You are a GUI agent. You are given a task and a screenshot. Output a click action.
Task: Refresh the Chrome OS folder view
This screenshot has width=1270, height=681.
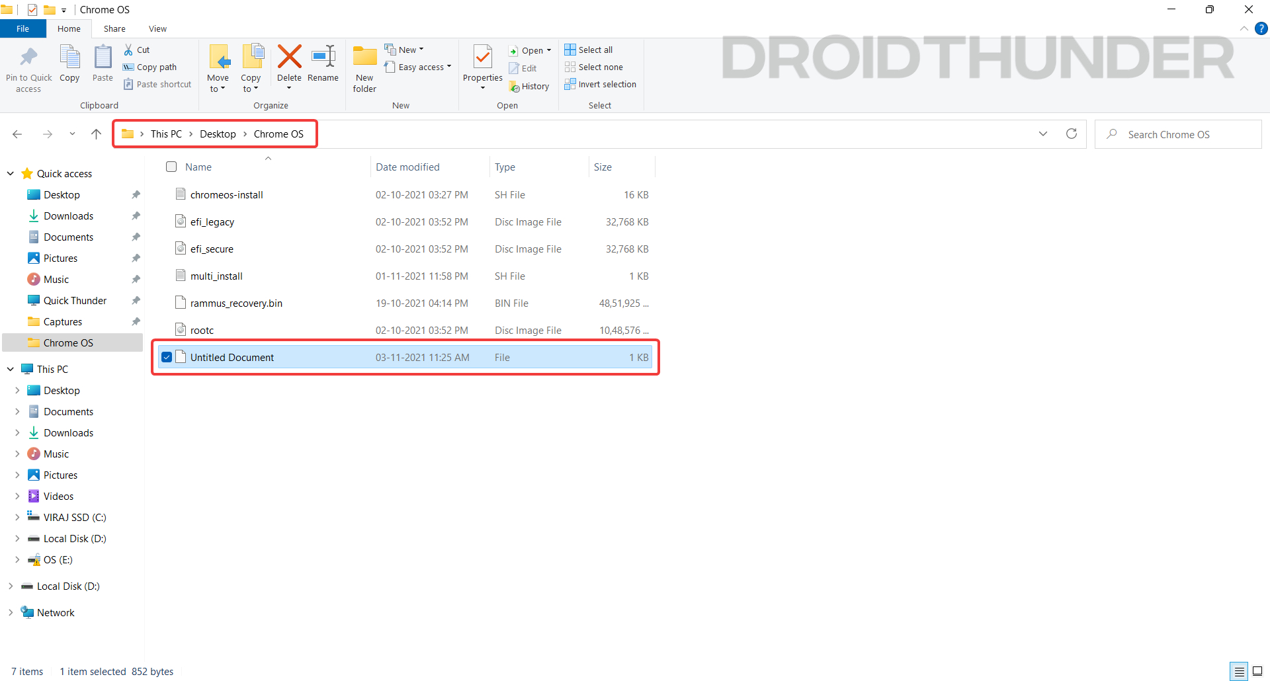click(x=1072, y=134)
